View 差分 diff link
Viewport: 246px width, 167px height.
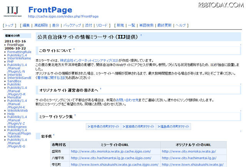coord(55,25)
